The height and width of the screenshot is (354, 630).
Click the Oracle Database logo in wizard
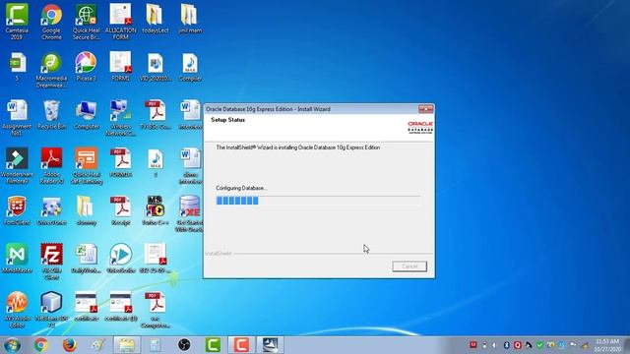coord(420,127)
